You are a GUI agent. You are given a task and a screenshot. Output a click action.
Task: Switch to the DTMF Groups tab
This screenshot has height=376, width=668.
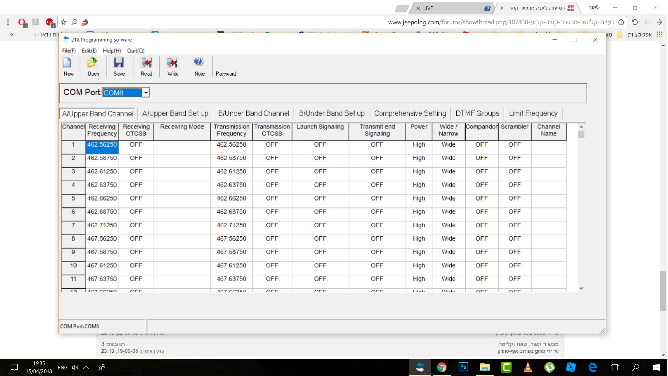pos(477,113)
